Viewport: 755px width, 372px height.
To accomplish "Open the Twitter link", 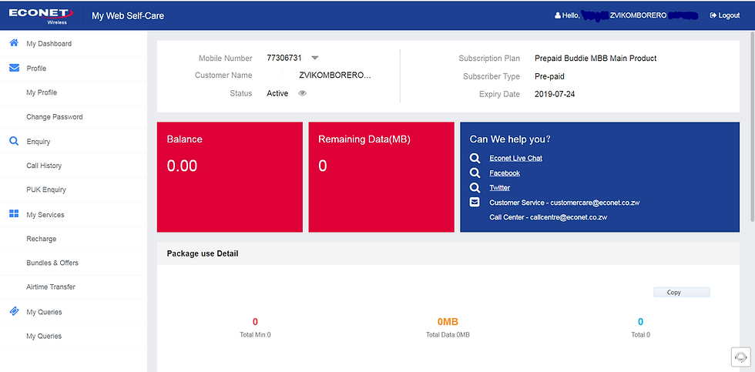I will [x=500, y=188].
